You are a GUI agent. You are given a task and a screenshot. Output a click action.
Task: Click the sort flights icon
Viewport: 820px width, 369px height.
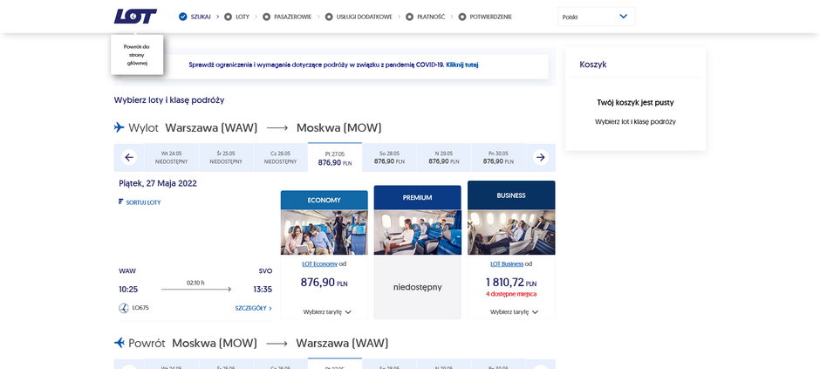pyautogui.click(x=121, y=202)
